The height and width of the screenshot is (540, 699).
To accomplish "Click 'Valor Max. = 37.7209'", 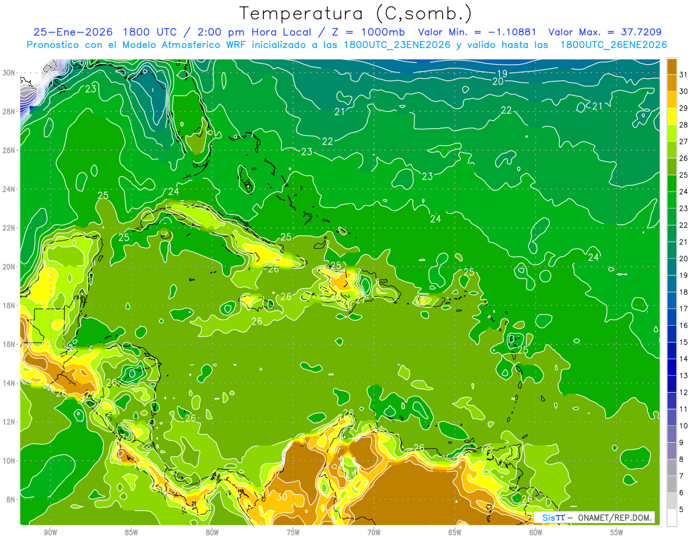I will (x=605, y=32).
